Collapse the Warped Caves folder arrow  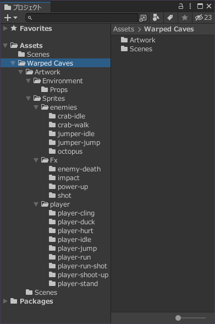13,63
